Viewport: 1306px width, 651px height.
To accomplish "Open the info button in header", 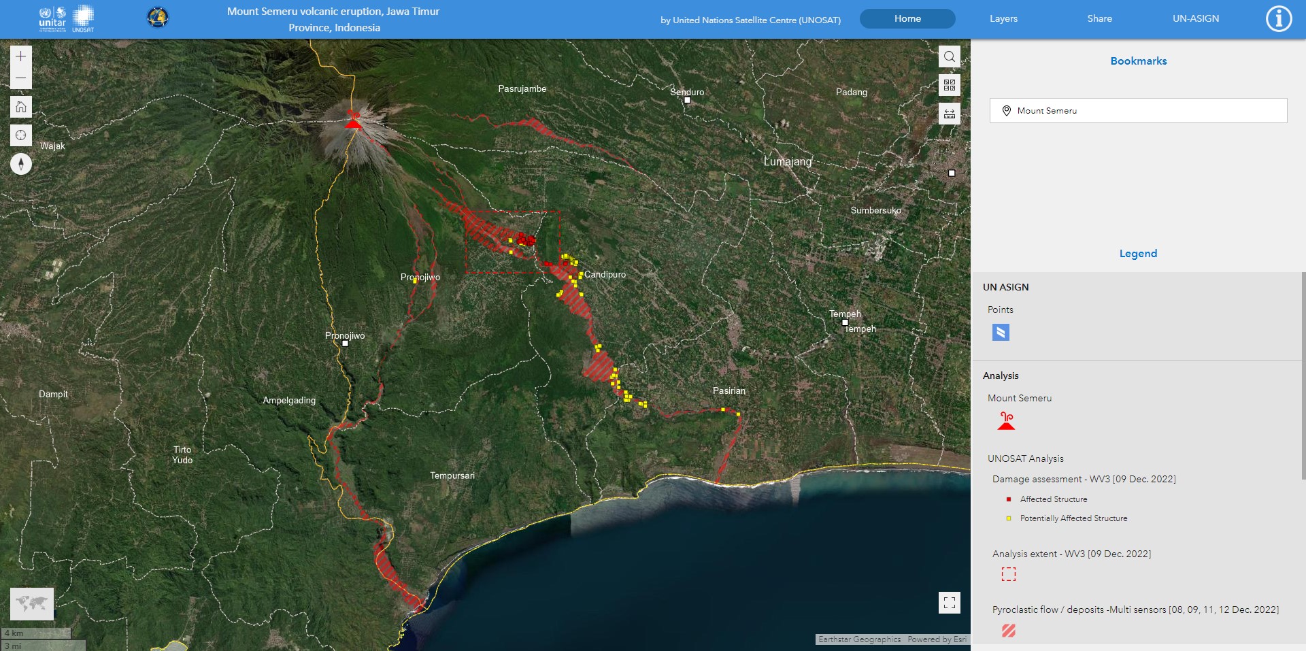I will click(1278, 19).
